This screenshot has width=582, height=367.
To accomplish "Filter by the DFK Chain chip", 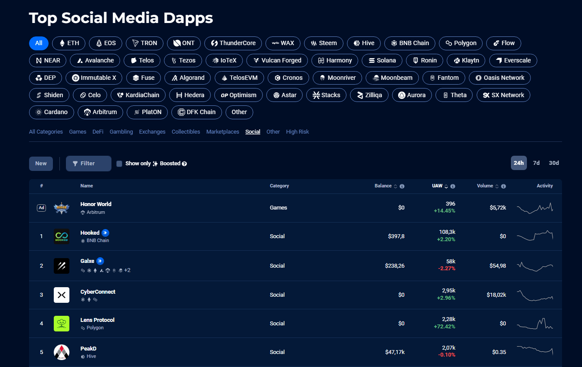I will click(196, 112).
